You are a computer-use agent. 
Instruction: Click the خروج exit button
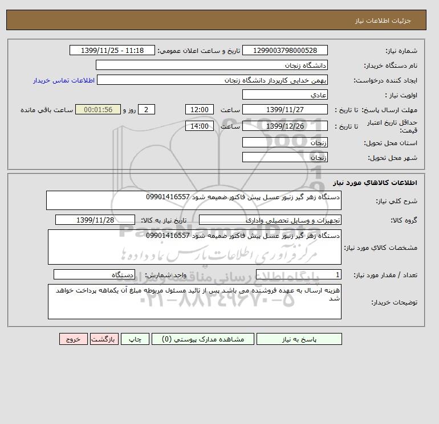[74, 339]
